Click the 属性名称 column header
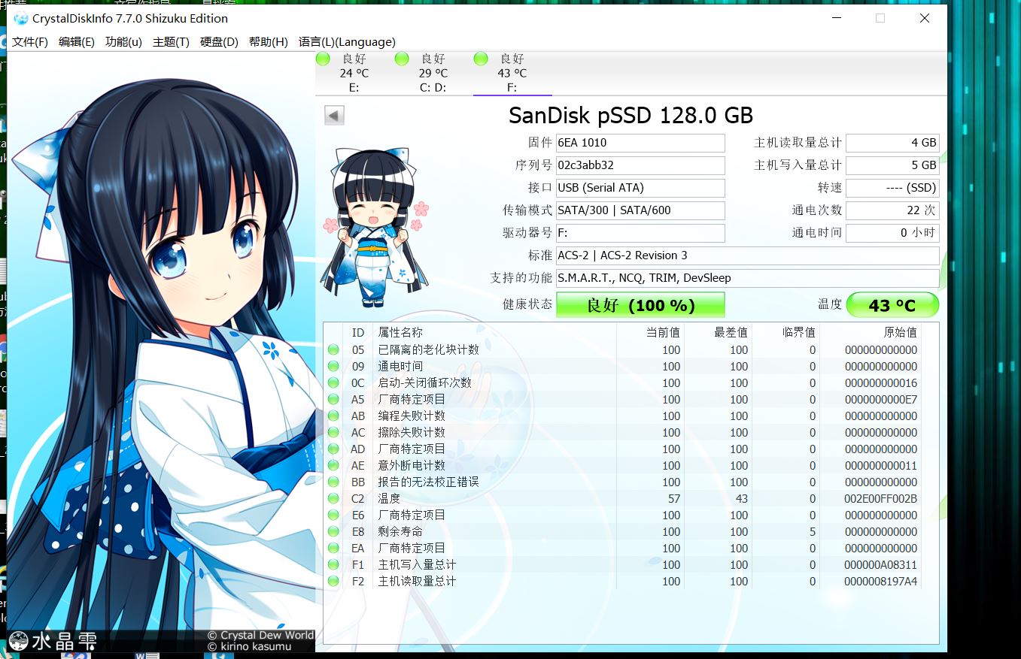This screenshot has height=659, width=1021. coord(494,332)
